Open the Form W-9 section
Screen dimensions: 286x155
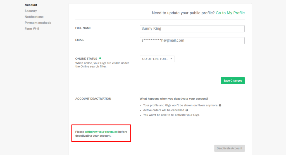32,29
